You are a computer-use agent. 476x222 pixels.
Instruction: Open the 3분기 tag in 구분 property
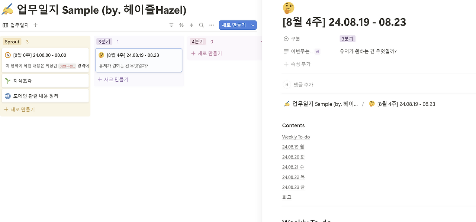(347, 39)
